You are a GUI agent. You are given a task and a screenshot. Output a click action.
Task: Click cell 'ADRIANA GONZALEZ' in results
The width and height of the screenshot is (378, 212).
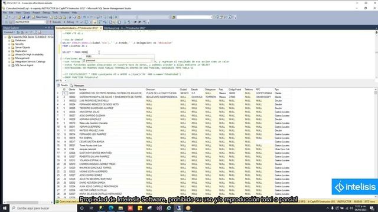point(90,119)
